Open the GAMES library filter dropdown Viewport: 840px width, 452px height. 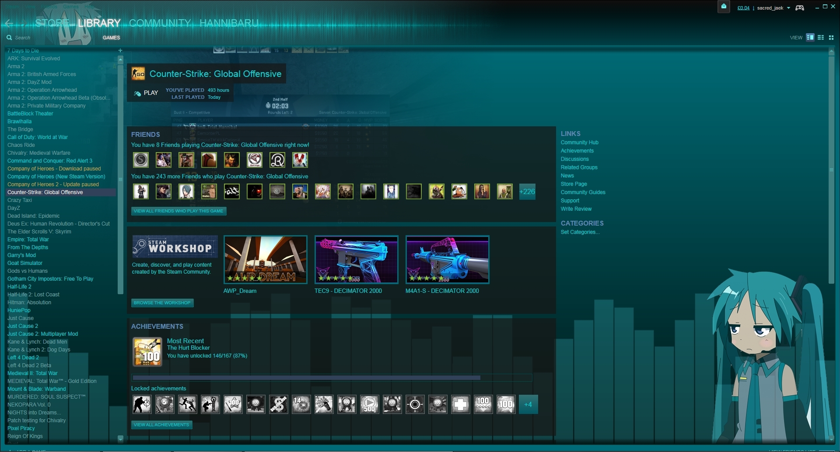pyautogui.click(x=111, y=38)
